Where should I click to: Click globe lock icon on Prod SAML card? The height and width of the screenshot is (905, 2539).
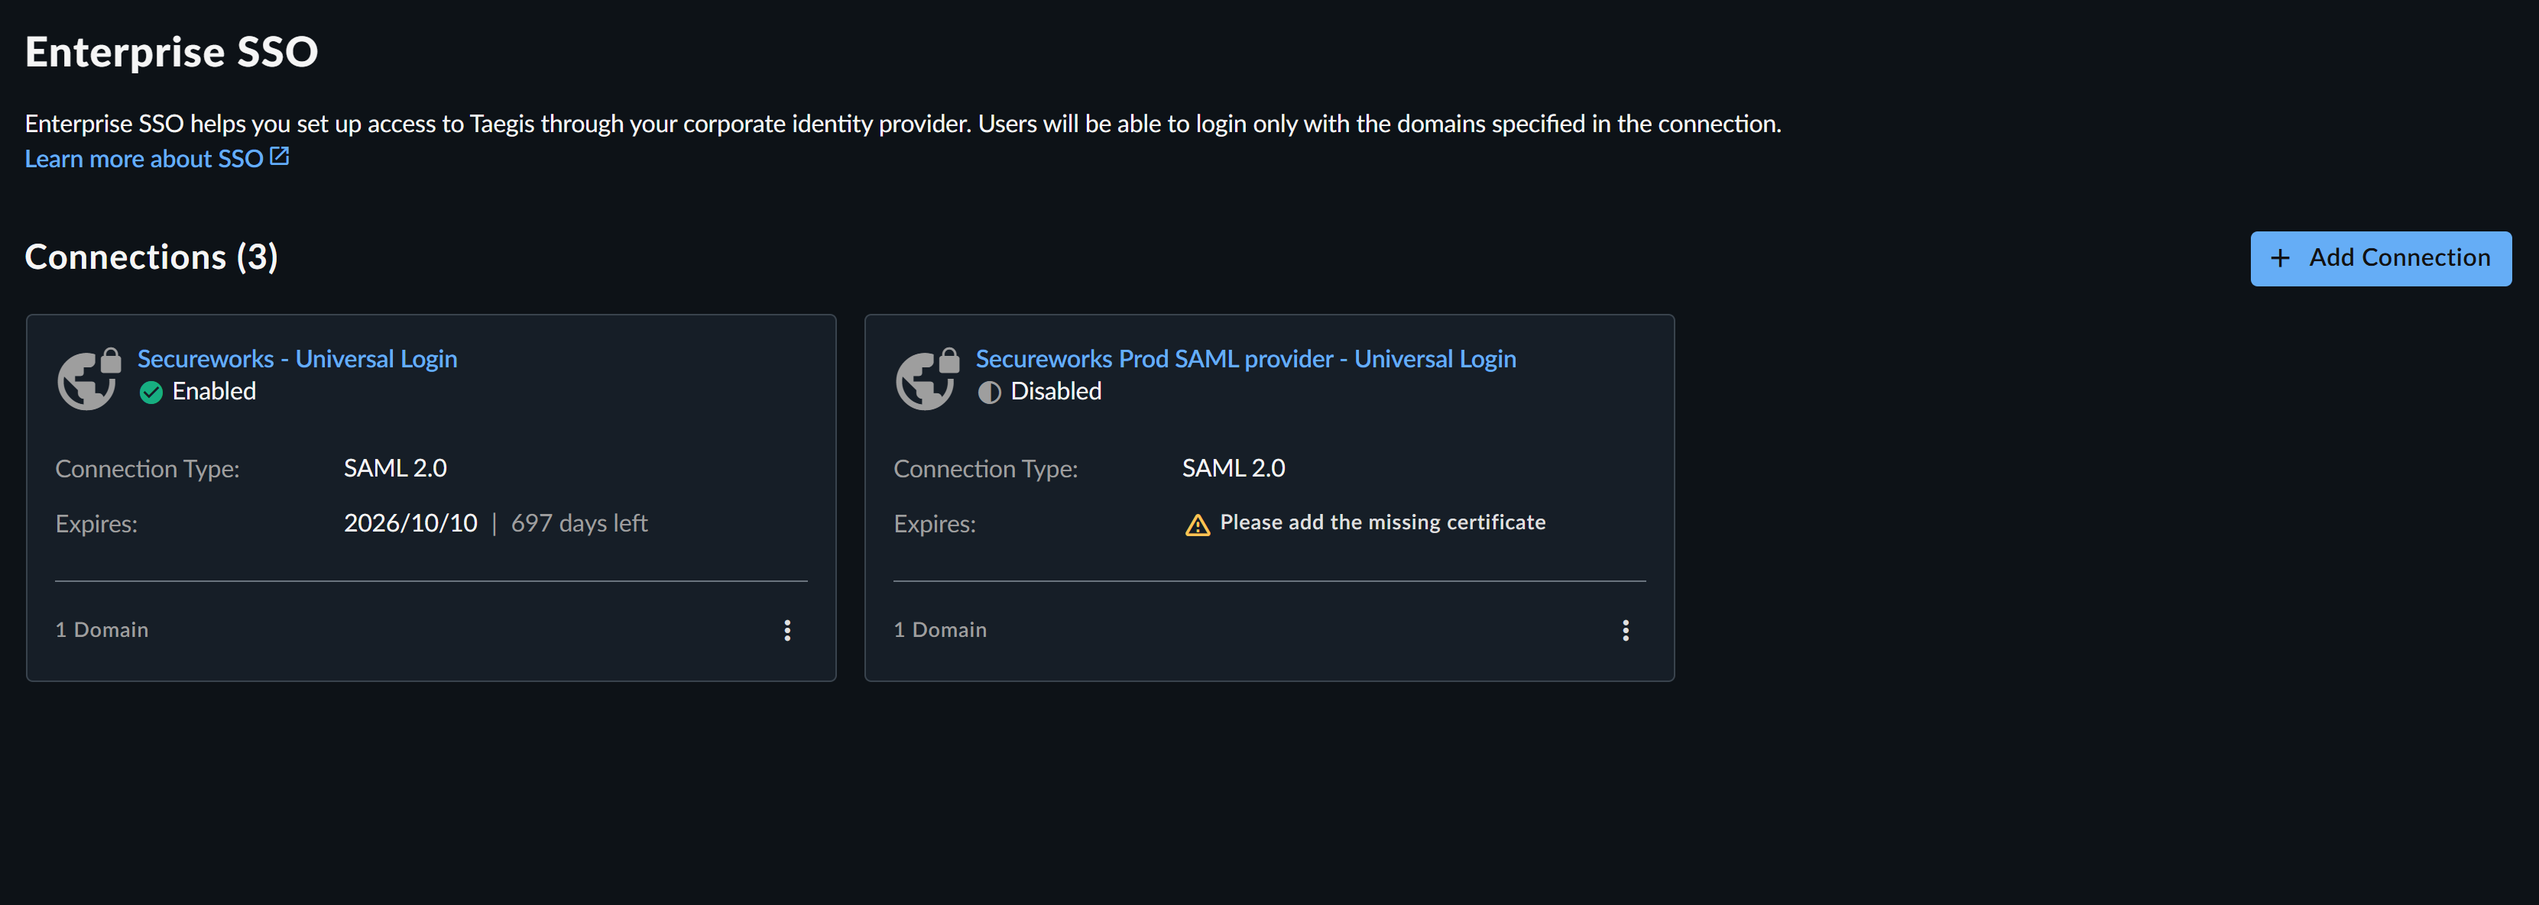[x=928, y=378]
